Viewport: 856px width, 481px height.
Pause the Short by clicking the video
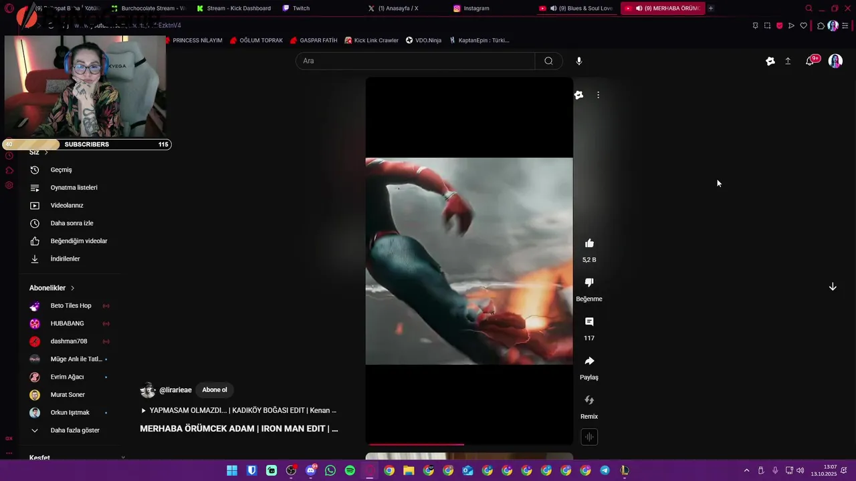(469, 261)
